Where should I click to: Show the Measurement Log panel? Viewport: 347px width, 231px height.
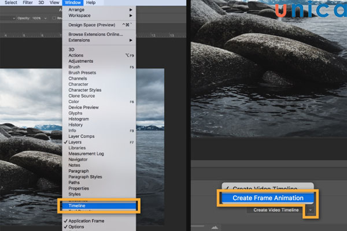(99, 154)
